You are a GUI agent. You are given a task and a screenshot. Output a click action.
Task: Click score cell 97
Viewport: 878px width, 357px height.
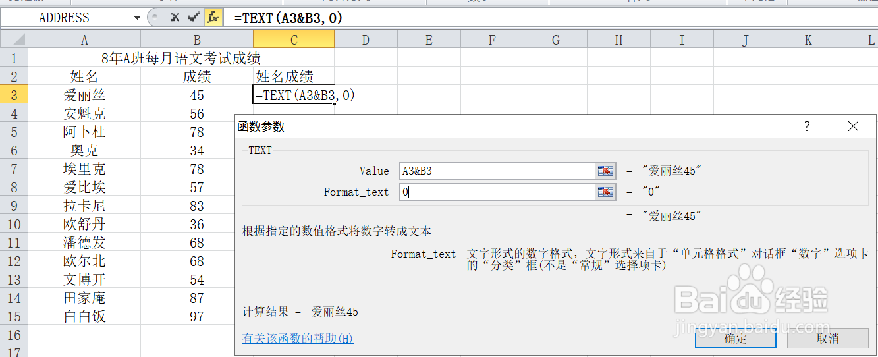(x=188, y=316)
